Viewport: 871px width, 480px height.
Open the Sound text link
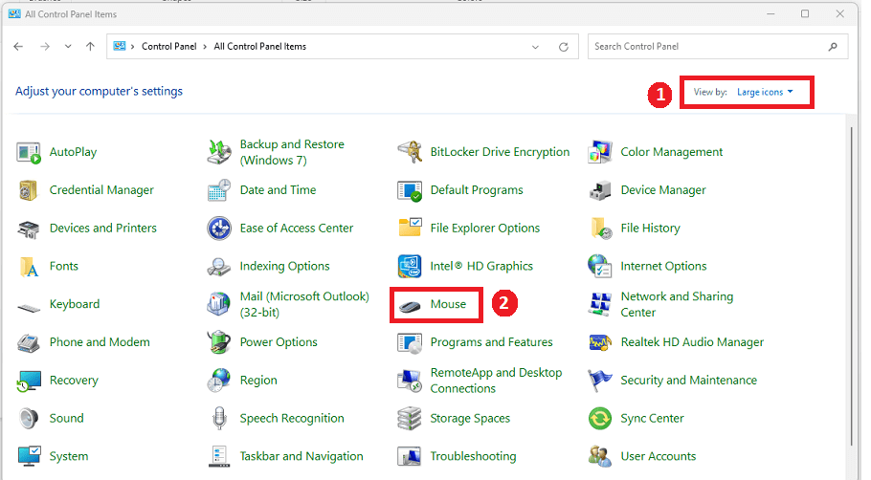(67, 419)
